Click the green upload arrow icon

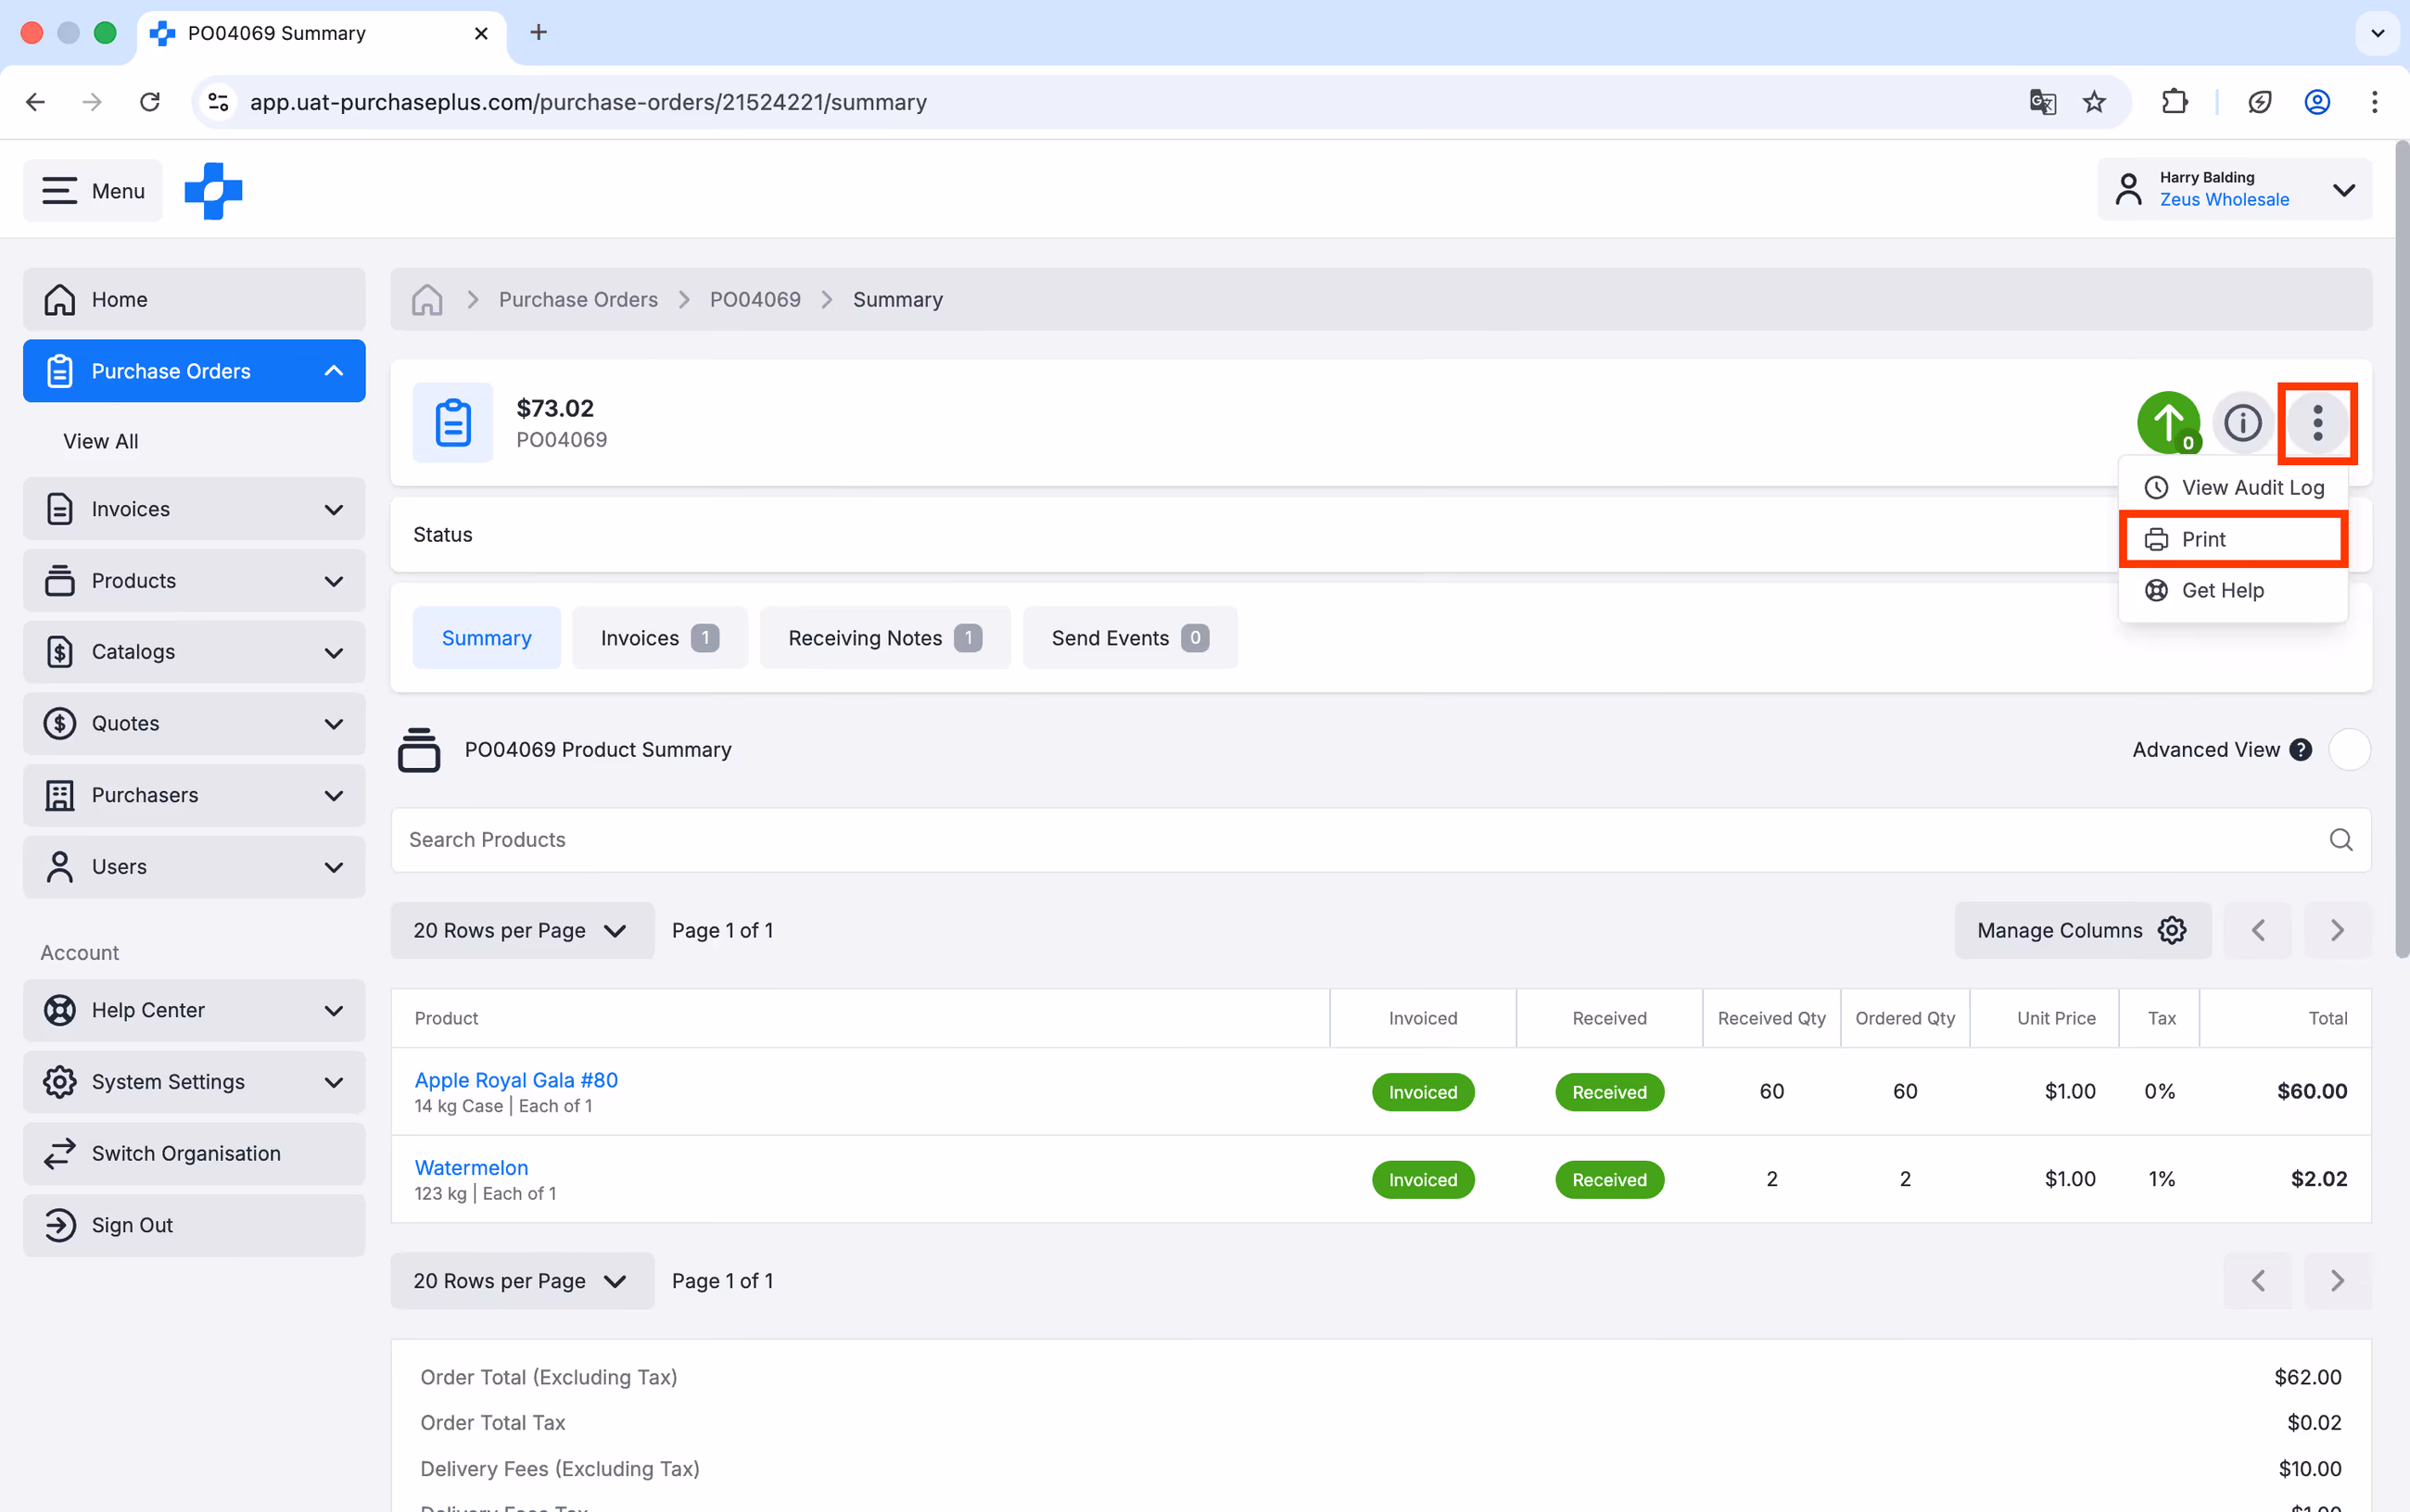(2168, 423)
